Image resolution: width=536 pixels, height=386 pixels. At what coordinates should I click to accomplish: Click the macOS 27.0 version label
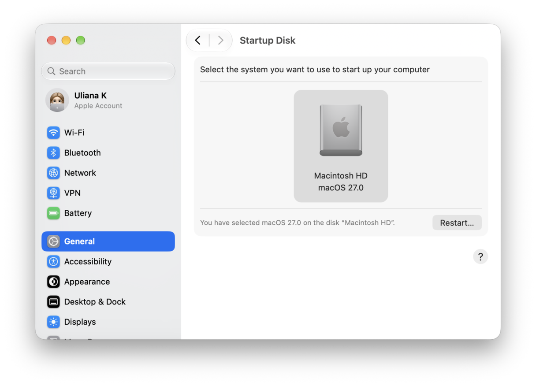(x=341, y=188)
